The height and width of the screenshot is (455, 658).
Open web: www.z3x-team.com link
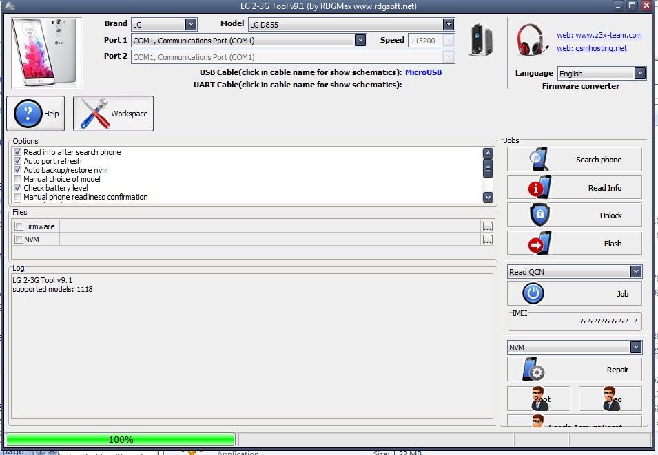click(x=599, y=35)
